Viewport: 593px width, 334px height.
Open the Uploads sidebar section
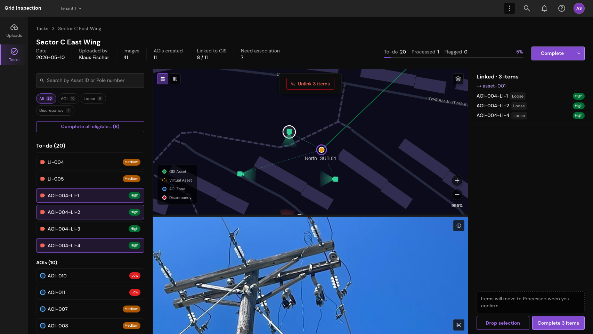(x=14, y=31)
